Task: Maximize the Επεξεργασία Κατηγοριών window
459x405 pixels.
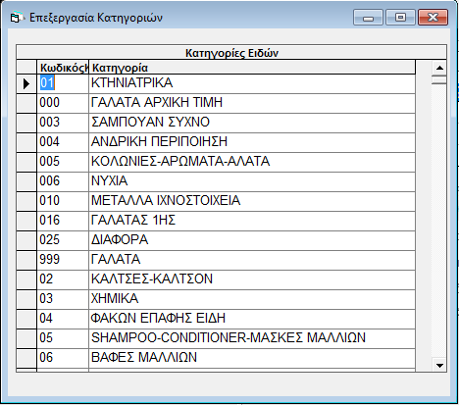Action: click(400, 17)
